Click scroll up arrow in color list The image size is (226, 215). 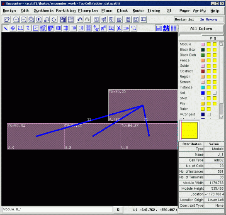point(221,44)
